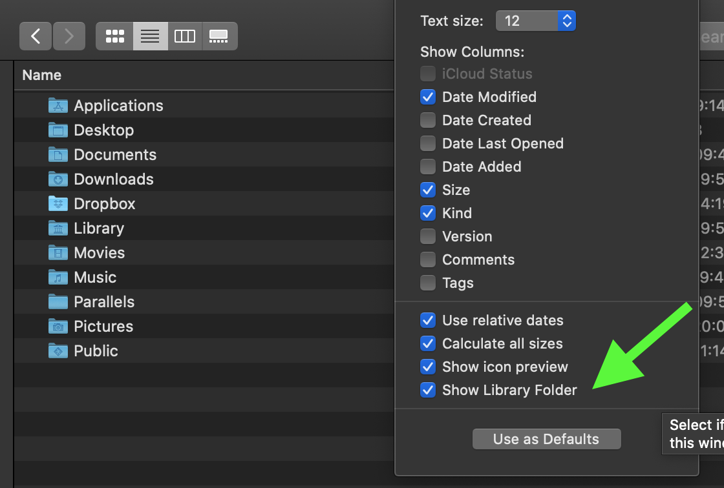
Task: Toggle Show icon preview option
Action: coord(428,367)
